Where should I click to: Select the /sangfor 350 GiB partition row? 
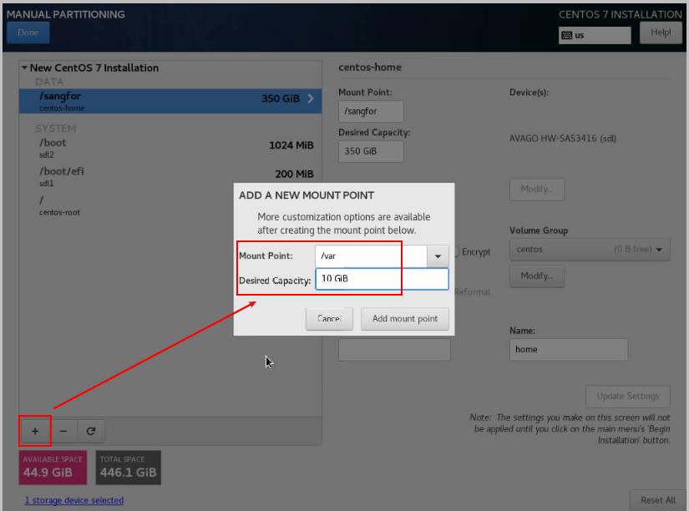pos(170,101)
